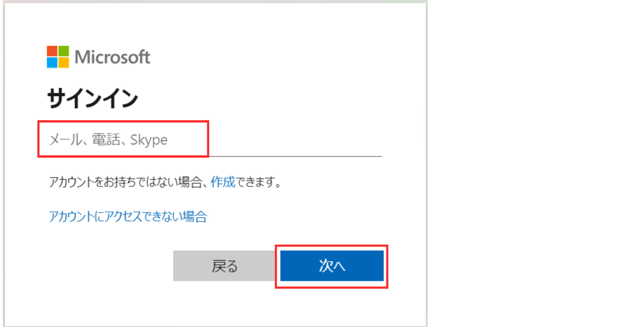Click the サインイン heading

click(x=93, y=98)
